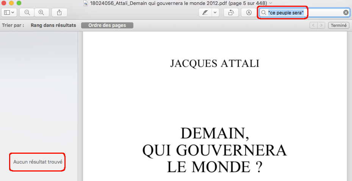The width and height of the screenshot is (352, 181).
Task: Enter full screen with green button
Action: [x=19, y=3]
